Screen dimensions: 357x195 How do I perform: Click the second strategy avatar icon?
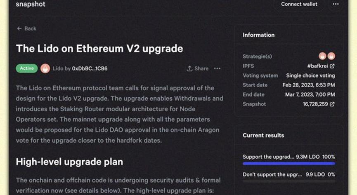[x=331, y=56]
